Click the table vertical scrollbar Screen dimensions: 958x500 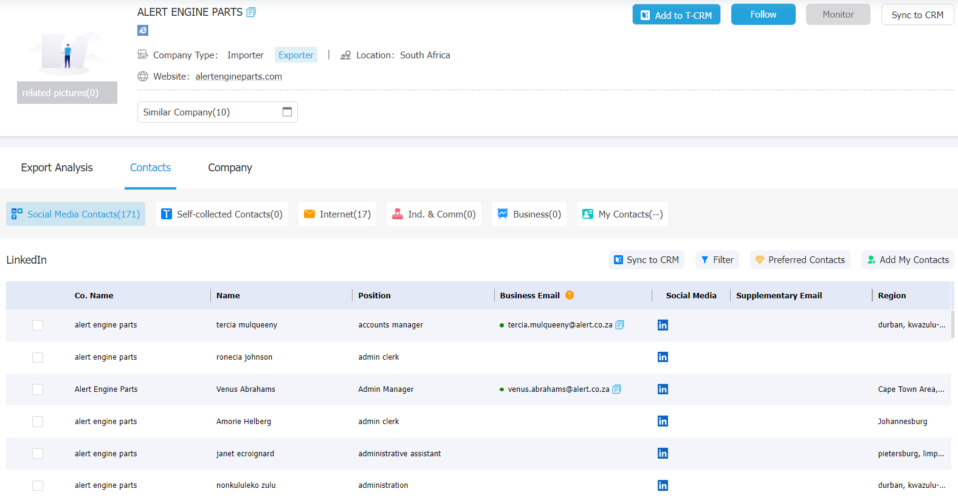pyautogui.click(x=953, y=324)
